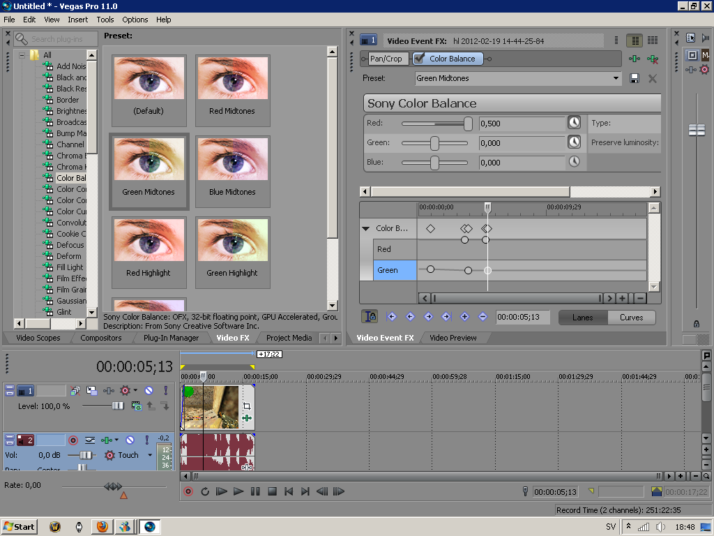The width and height of the screenshot is (714, 536).
Task: Switch keyframe view to Lanes
Action: tap(583, 318)
